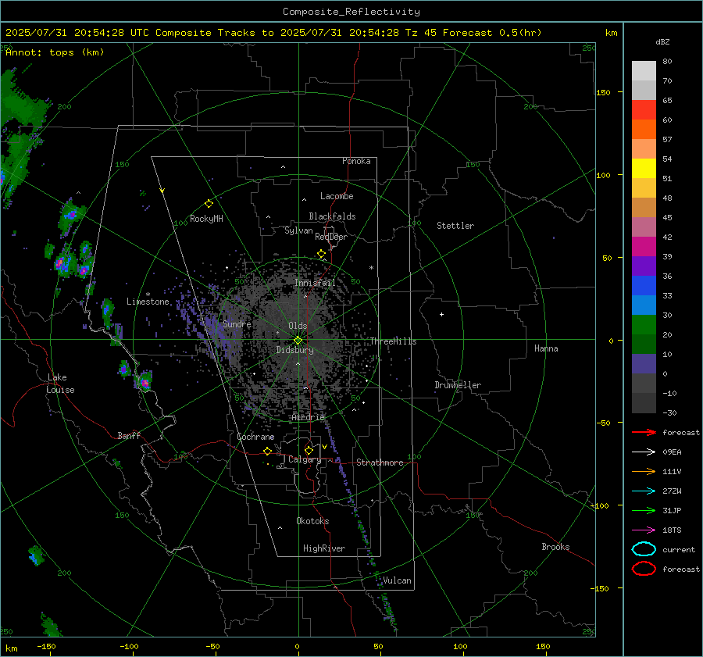The height and width of the screenshot is (657, 703).
Task: Click the red forecast arrow in legend
Action: tap(644, 432)
